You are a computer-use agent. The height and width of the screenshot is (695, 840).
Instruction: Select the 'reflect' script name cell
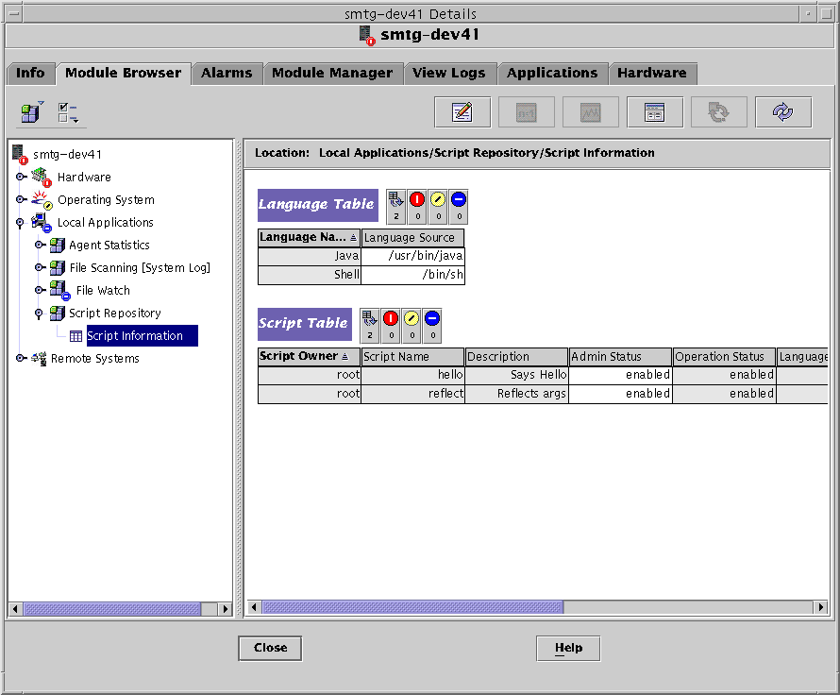point(412,394)
